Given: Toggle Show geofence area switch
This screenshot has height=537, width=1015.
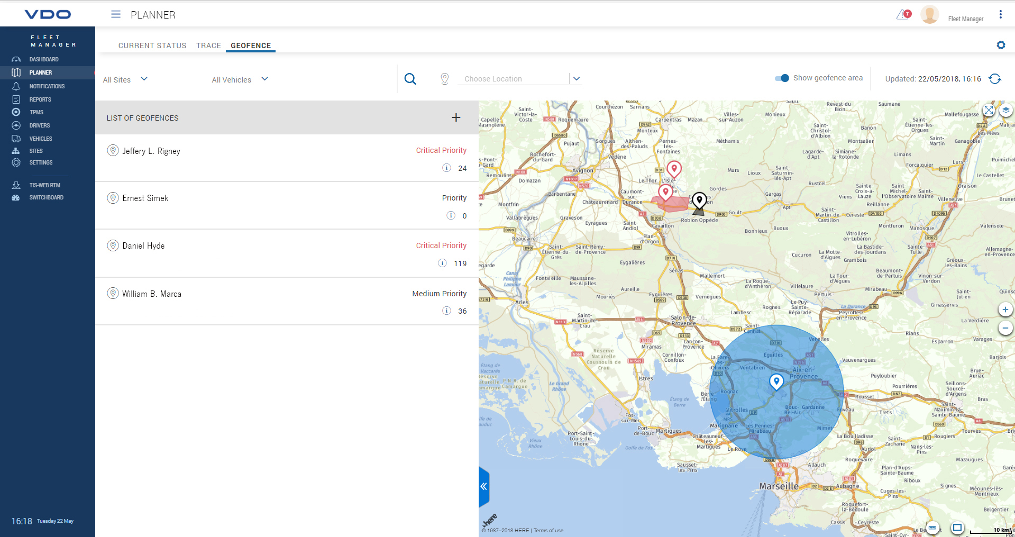Looking at the screenshot, I should (782, 78).
